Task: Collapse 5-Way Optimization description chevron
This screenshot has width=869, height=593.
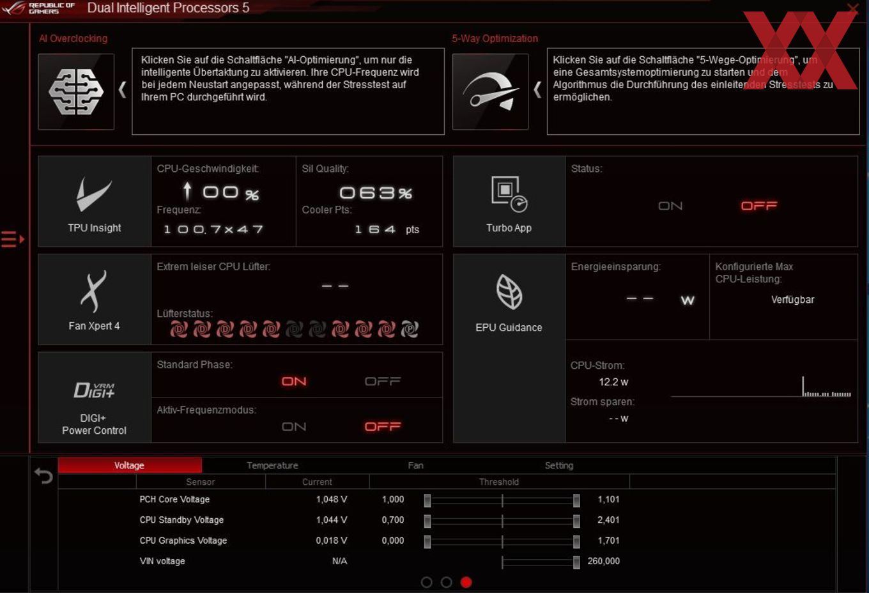Action: (x=537, y=90)
